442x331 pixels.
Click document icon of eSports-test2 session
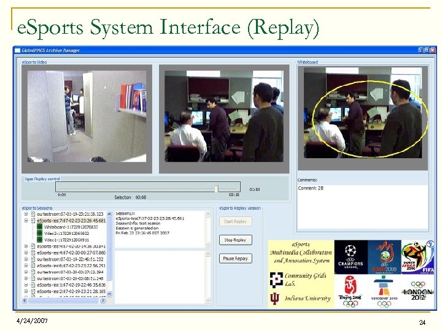[x=33, y=291]
